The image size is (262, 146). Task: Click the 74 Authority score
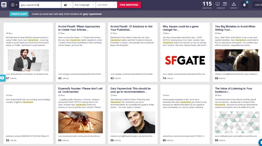coord(168,78)
